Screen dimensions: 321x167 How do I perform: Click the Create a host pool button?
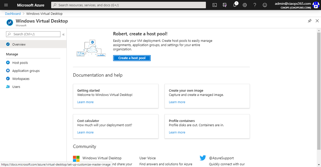coord(132,58)
